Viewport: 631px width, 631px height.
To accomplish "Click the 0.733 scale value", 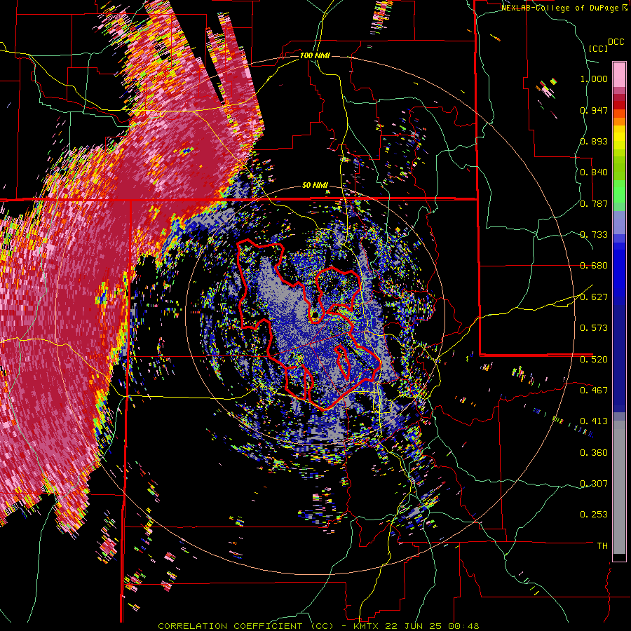I will point(594,235).
